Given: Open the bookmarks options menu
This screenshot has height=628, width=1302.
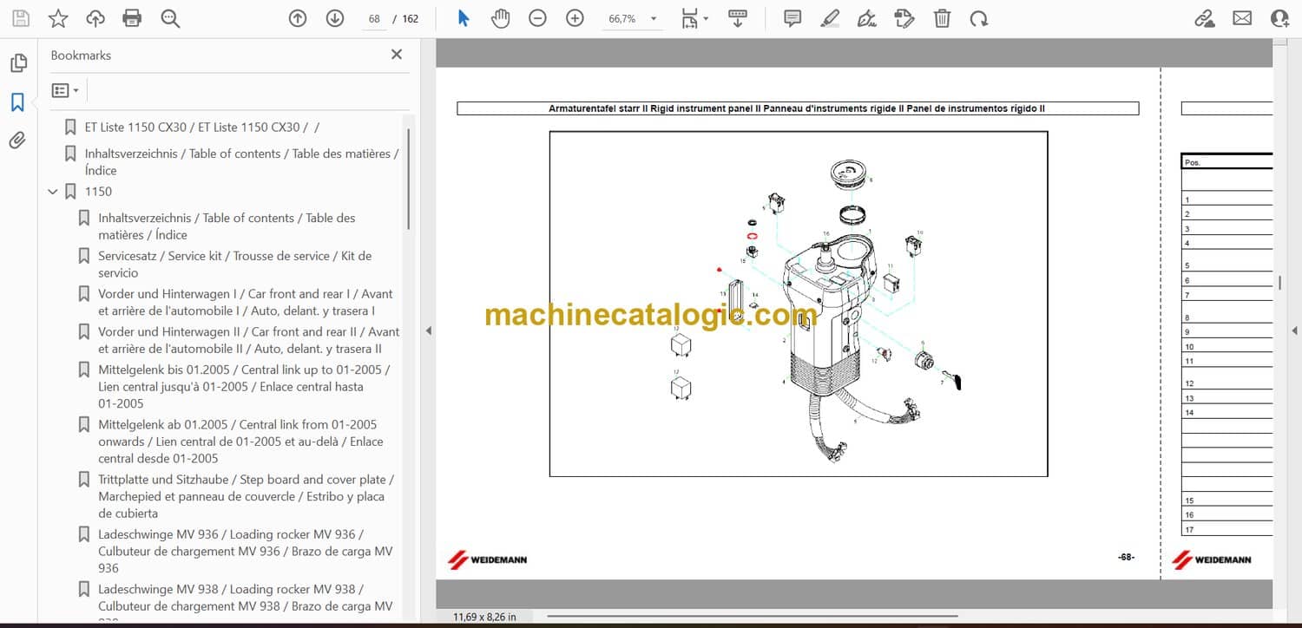Looking at the screenshot, I should (65, 90).
